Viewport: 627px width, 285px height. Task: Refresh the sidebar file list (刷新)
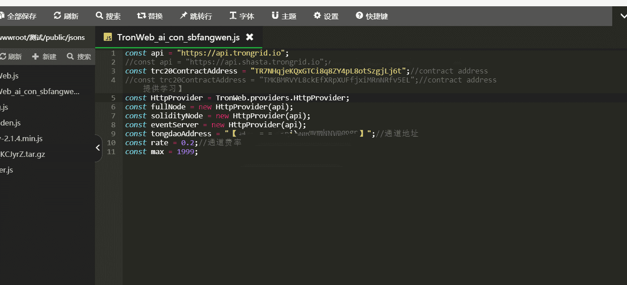pos(11,57)
